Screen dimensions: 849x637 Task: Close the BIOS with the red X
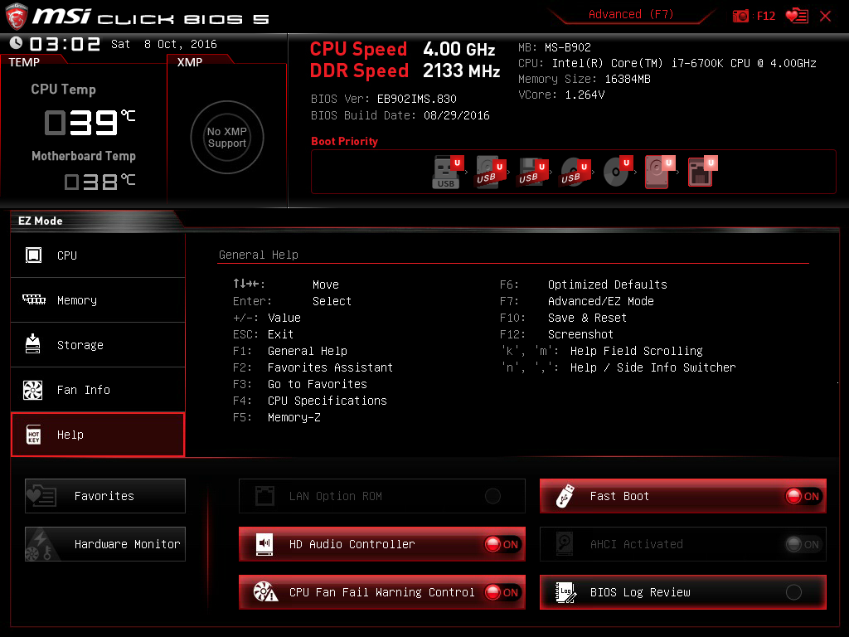click(x=825, y=17)
